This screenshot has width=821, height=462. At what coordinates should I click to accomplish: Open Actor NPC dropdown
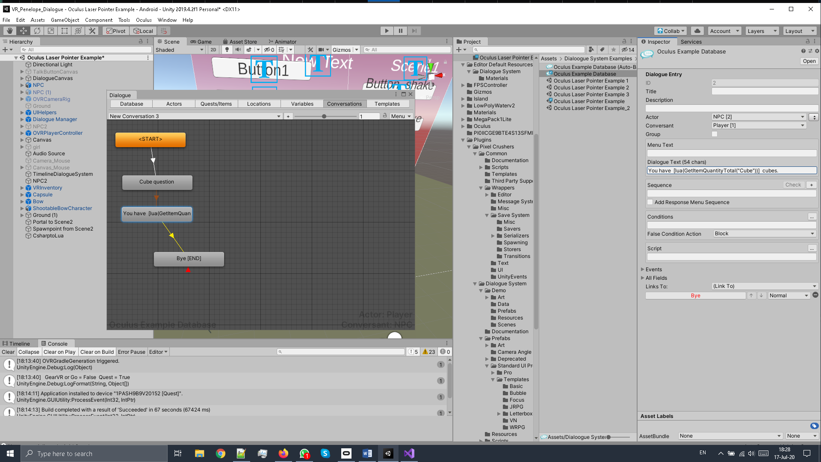tap(759, 117)
